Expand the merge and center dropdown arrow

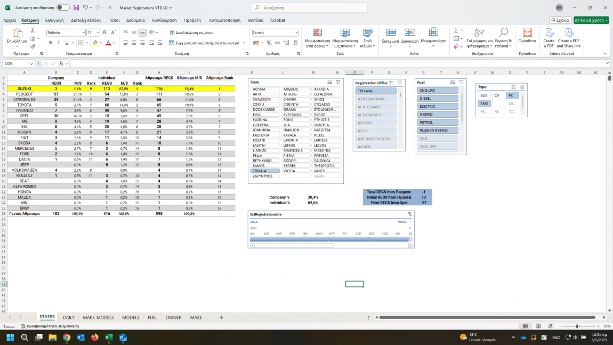point(244,43)
